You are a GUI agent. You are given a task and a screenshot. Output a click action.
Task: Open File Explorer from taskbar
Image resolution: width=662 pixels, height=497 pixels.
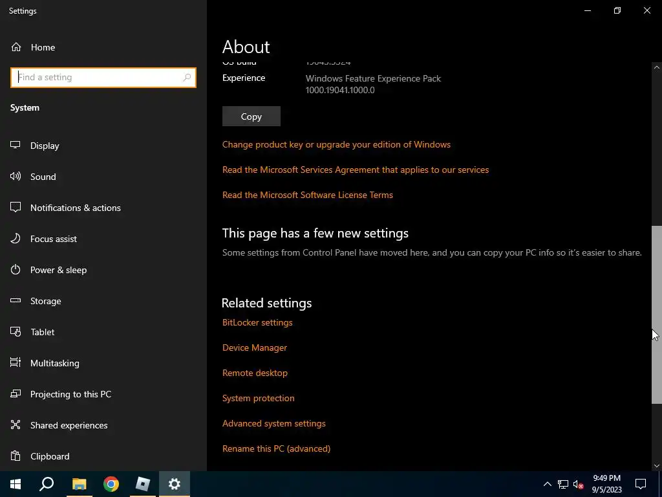click(79, 484)
